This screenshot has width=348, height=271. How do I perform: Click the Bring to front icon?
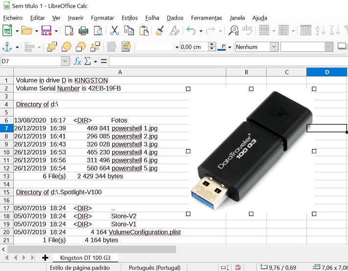coord(52,47)
